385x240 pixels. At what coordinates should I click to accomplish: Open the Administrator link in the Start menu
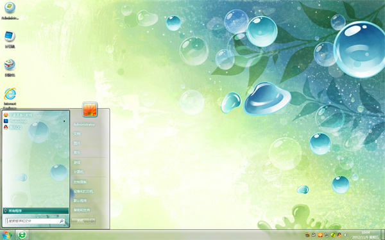pyautogui.click(x=84, y=124)
